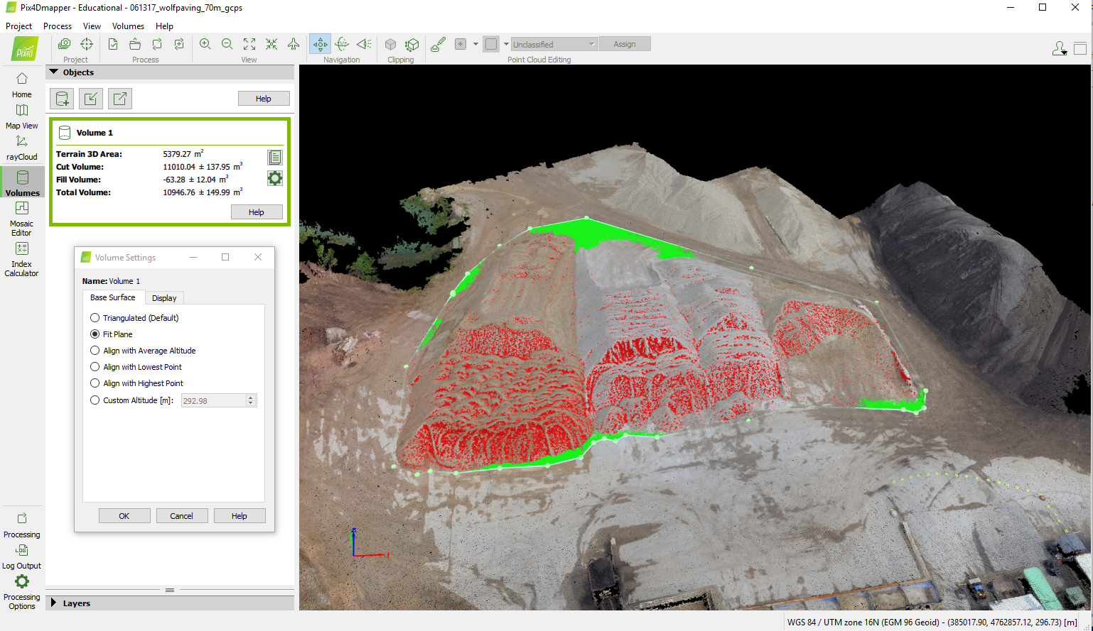The height and width of the screenshot is (631, 1093).
Task: Click the Assign button in Point Cloud Editing
Action: tap(625, 44)
